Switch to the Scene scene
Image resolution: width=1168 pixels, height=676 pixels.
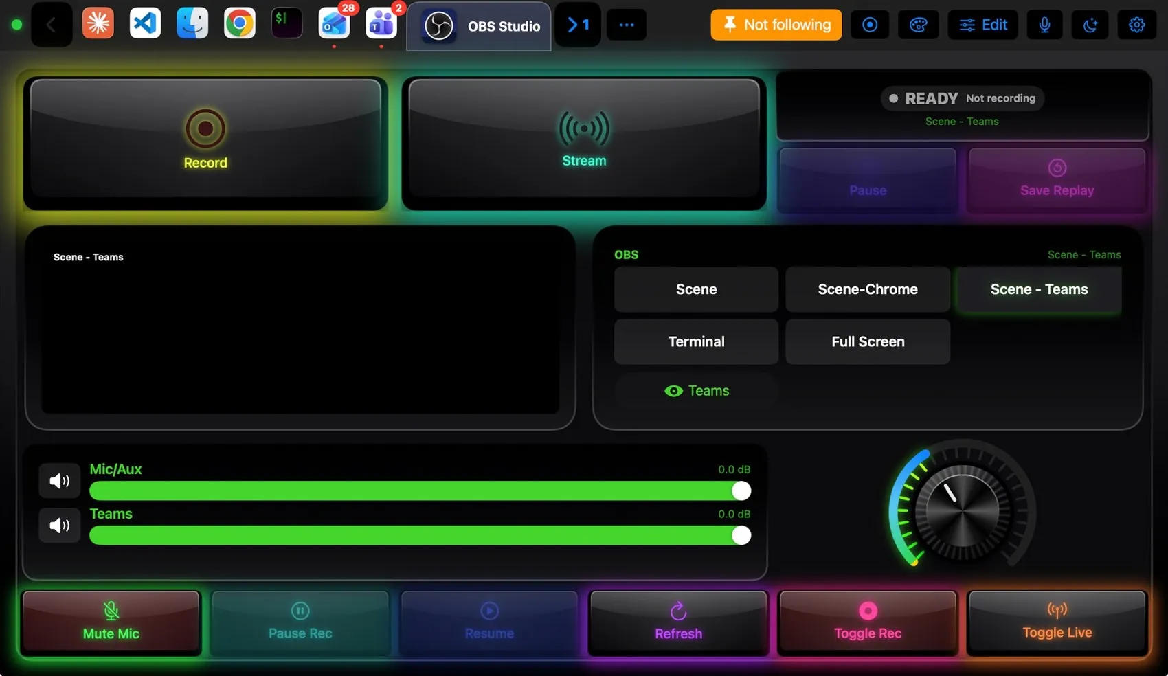pos(696,289)
